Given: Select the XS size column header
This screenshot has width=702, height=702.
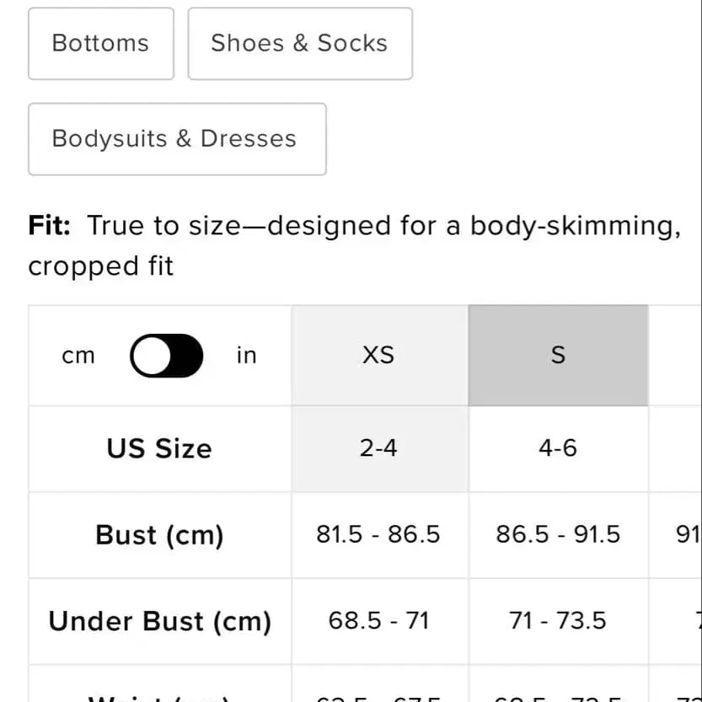Looking at the screenshot, I should tap(378, 356).
